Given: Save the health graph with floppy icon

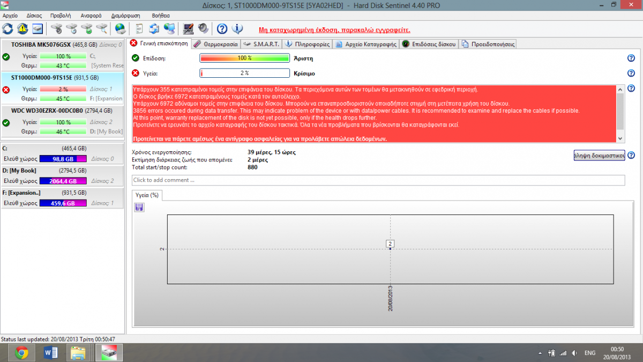Looking at the screenshot, I should click(139, 207).
